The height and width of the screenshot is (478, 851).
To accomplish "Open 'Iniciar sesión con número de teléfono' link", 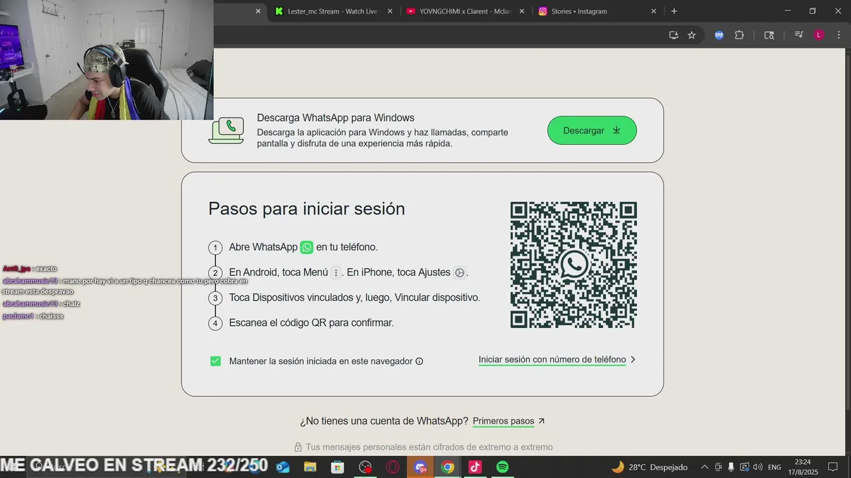I will (552, 360).
